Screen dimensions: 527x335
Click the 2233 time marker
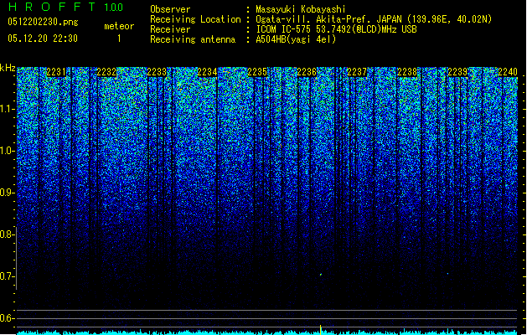157,72
